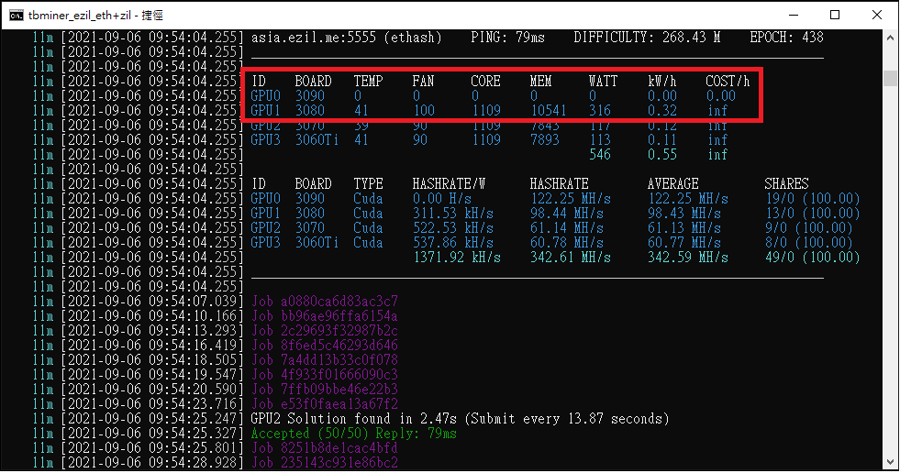Select the text asia.ezil.me:5555 (ethash)
900x473 pixels.
346,38
